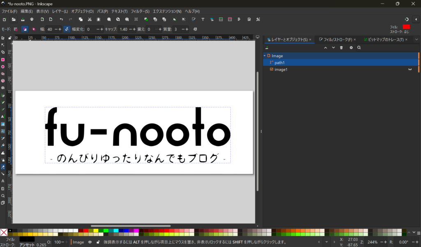Image resolution: width=421 pixels, height=247 pixels.
Task: Toggle the layer lock icon in the status bar
Action: (97, 242)
